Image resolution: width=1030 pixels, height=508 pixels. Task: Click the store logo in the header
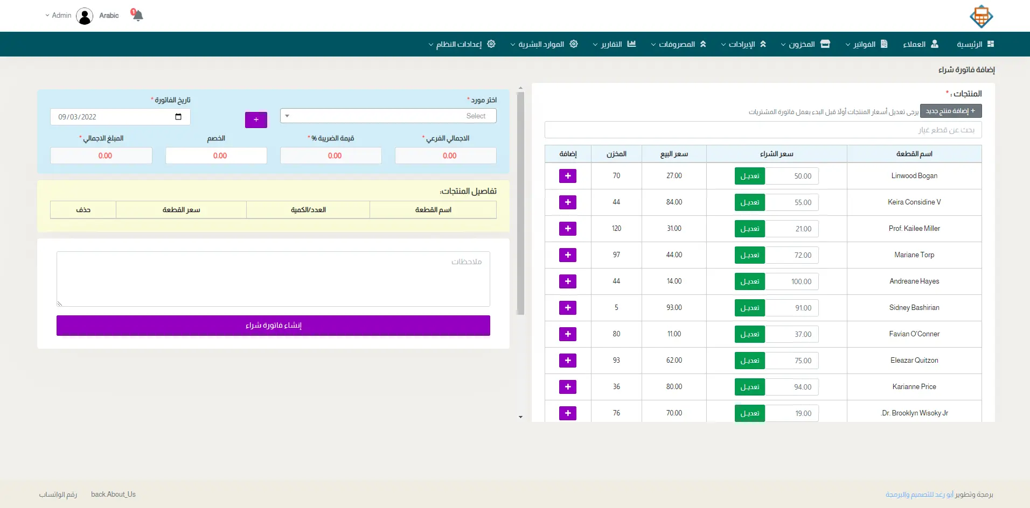(x=980, y=17)
